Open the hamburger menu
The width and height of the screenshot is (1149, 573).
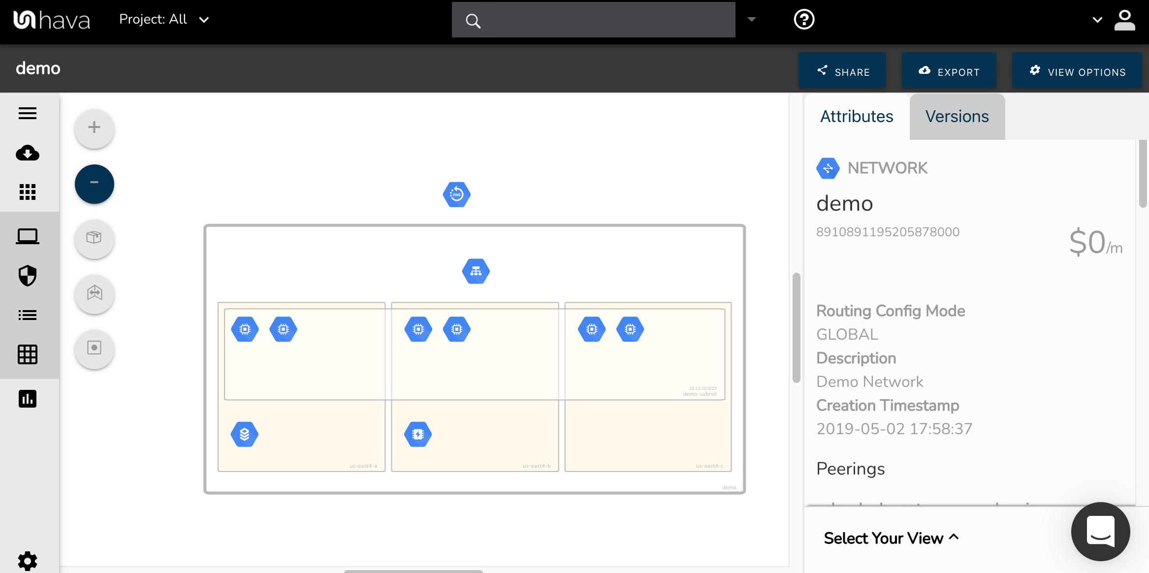pos(28,113)
